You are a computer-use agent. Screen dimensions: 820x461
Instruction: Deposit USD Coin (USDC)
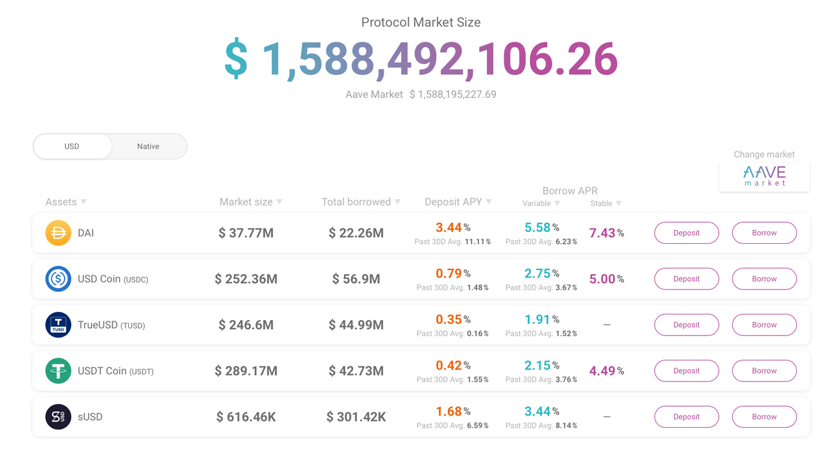[x=687, y=279]
